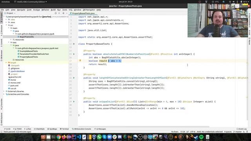Run uniqueInList test gutter icon
The width and height of the screenshot is (251, 141).
pyautogui.click(x=74, y=101)
